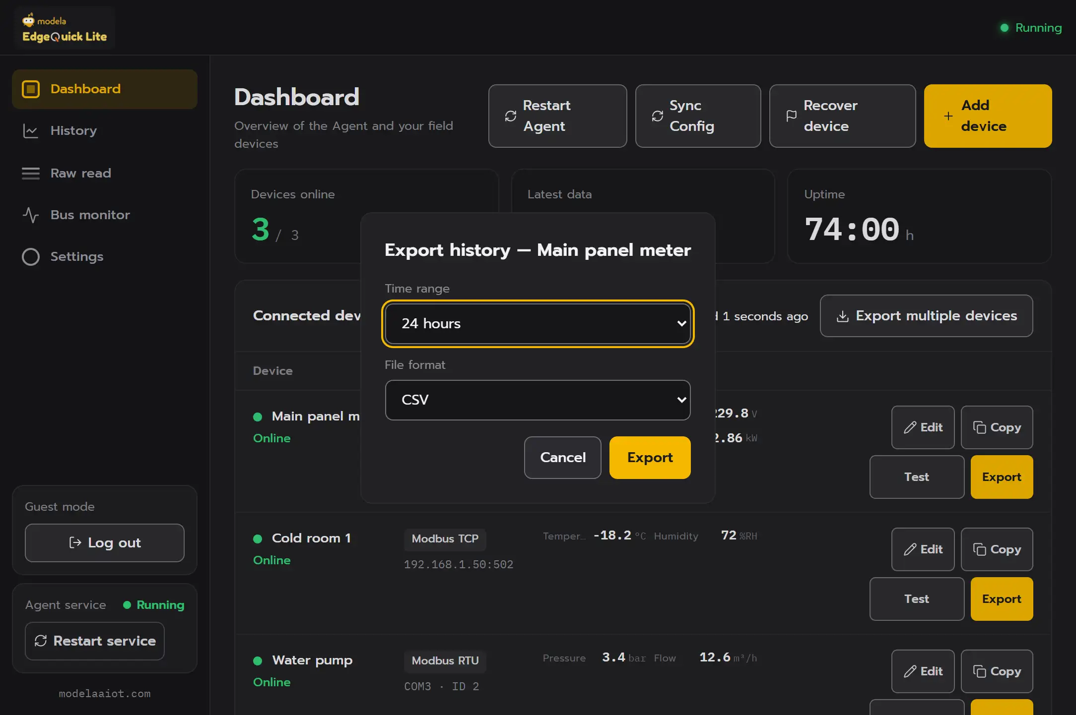
Task: Click Log out button
Action: tap(105, 543)
